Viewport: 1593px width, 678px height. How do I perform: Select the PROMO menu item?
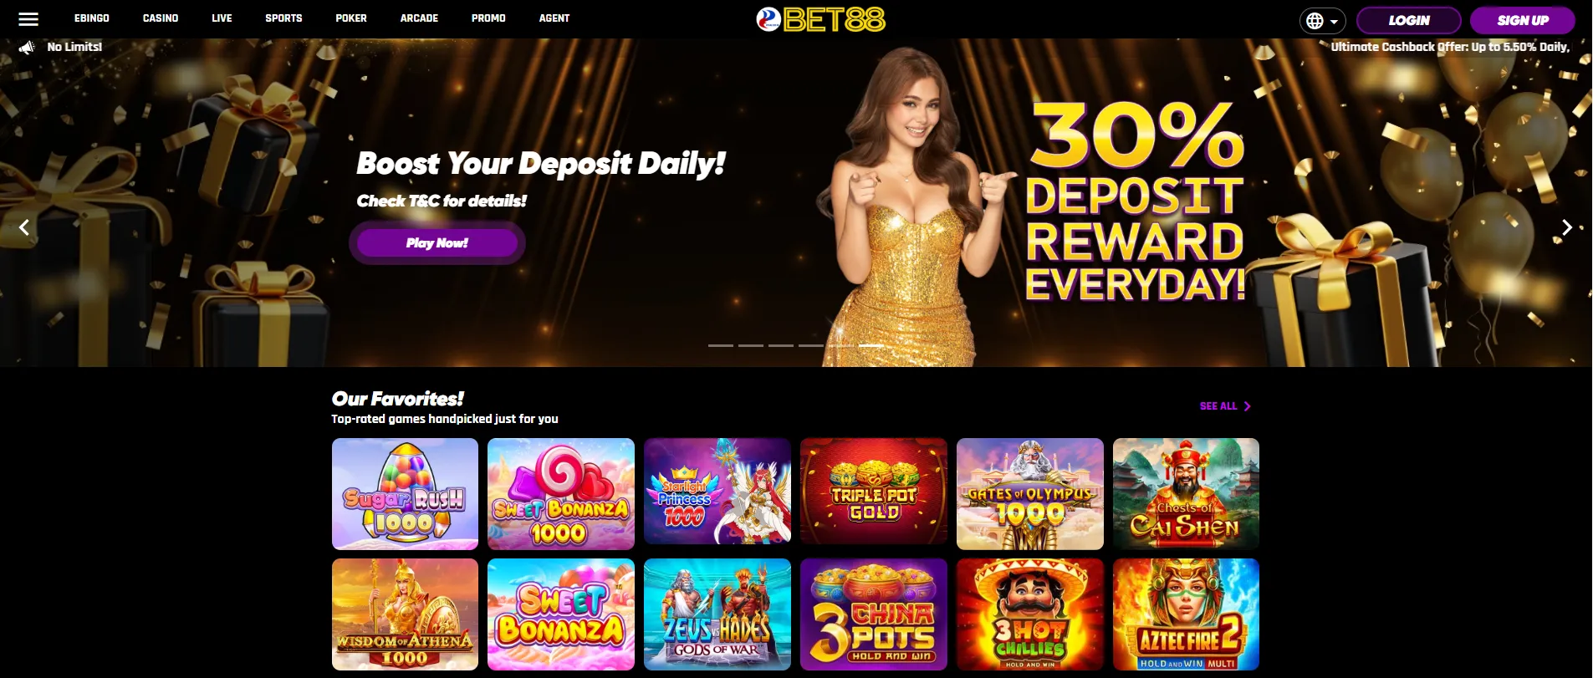pos(488,18)
